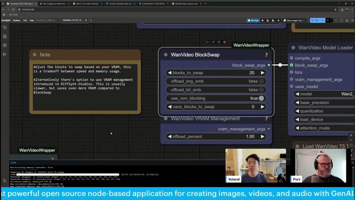Click the batch count field showing 1
Image resolution: width=355 pixels, height=200 pixels.
(328, 20)
